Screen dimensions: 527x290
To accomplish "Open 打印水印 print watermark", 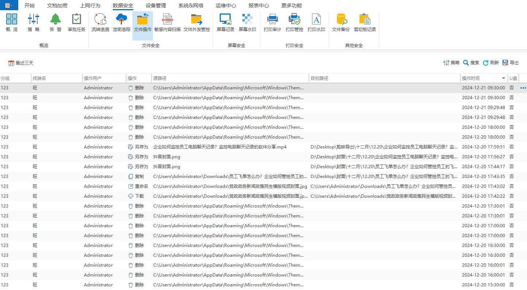I will point(316,23).
